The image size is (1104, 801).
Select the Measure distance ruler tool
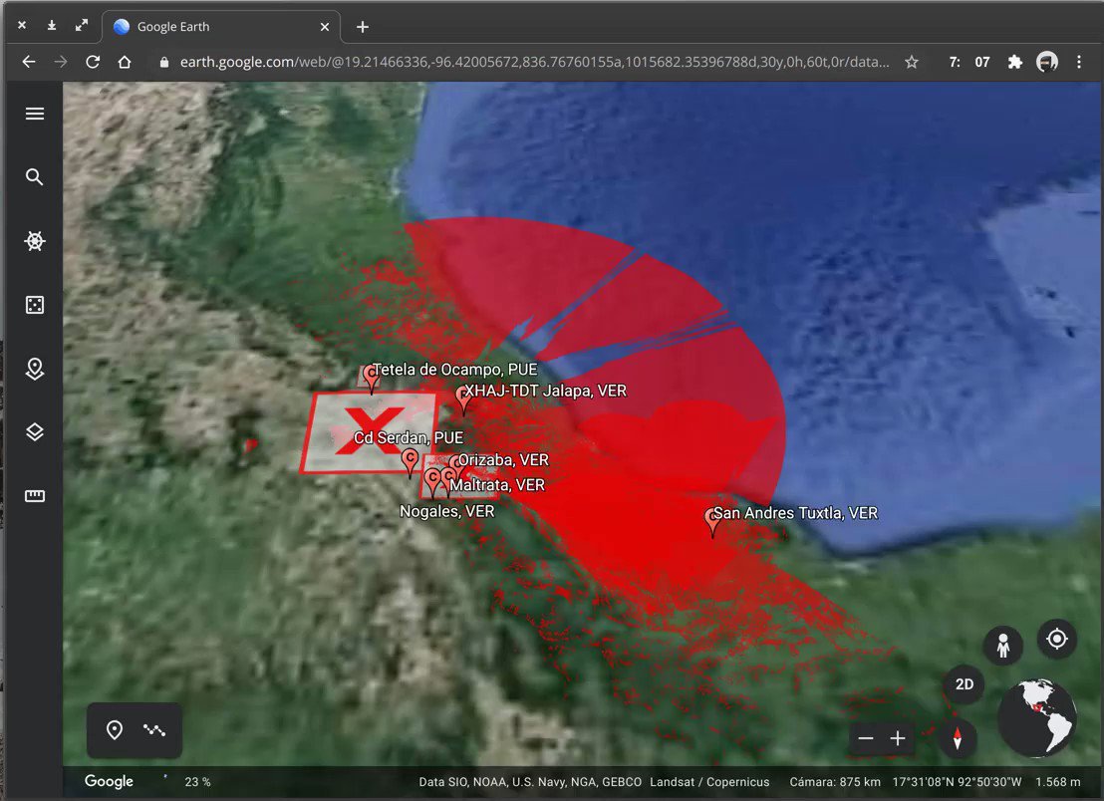[35, 496]
